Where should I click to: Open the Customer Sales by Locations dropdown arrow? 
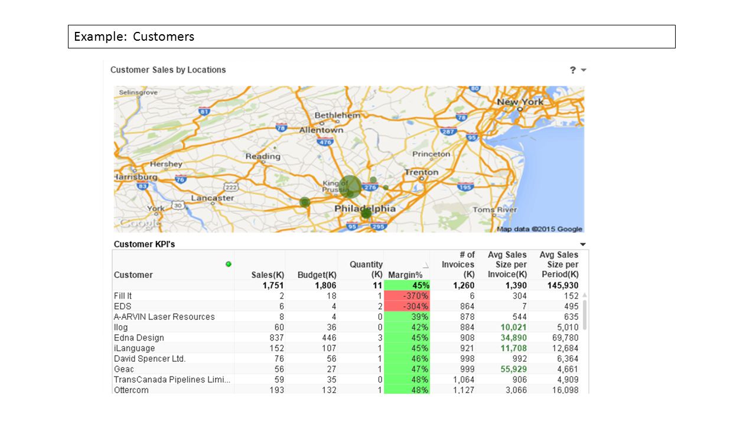tap(584, 70)
